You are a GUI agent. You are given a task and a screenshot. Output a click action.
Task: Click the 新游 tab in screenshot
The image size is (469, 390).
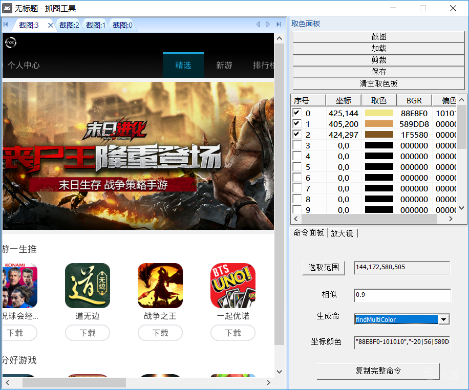coord(224,65)
